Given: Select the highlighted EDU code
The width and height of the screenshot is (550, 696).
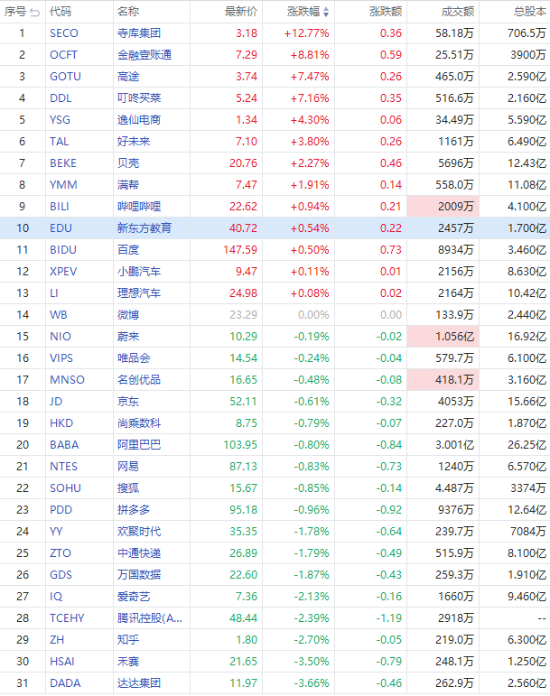Looking at the screenshot, I should [61, 228].
